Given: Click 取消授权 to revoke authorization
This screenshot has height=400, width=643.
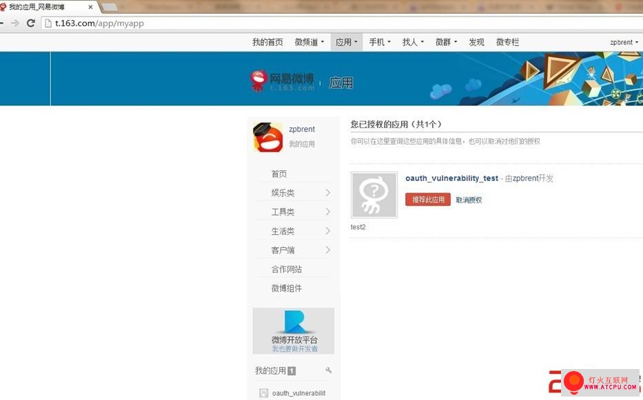Looking at the screenshot, I should click(469, 200).
